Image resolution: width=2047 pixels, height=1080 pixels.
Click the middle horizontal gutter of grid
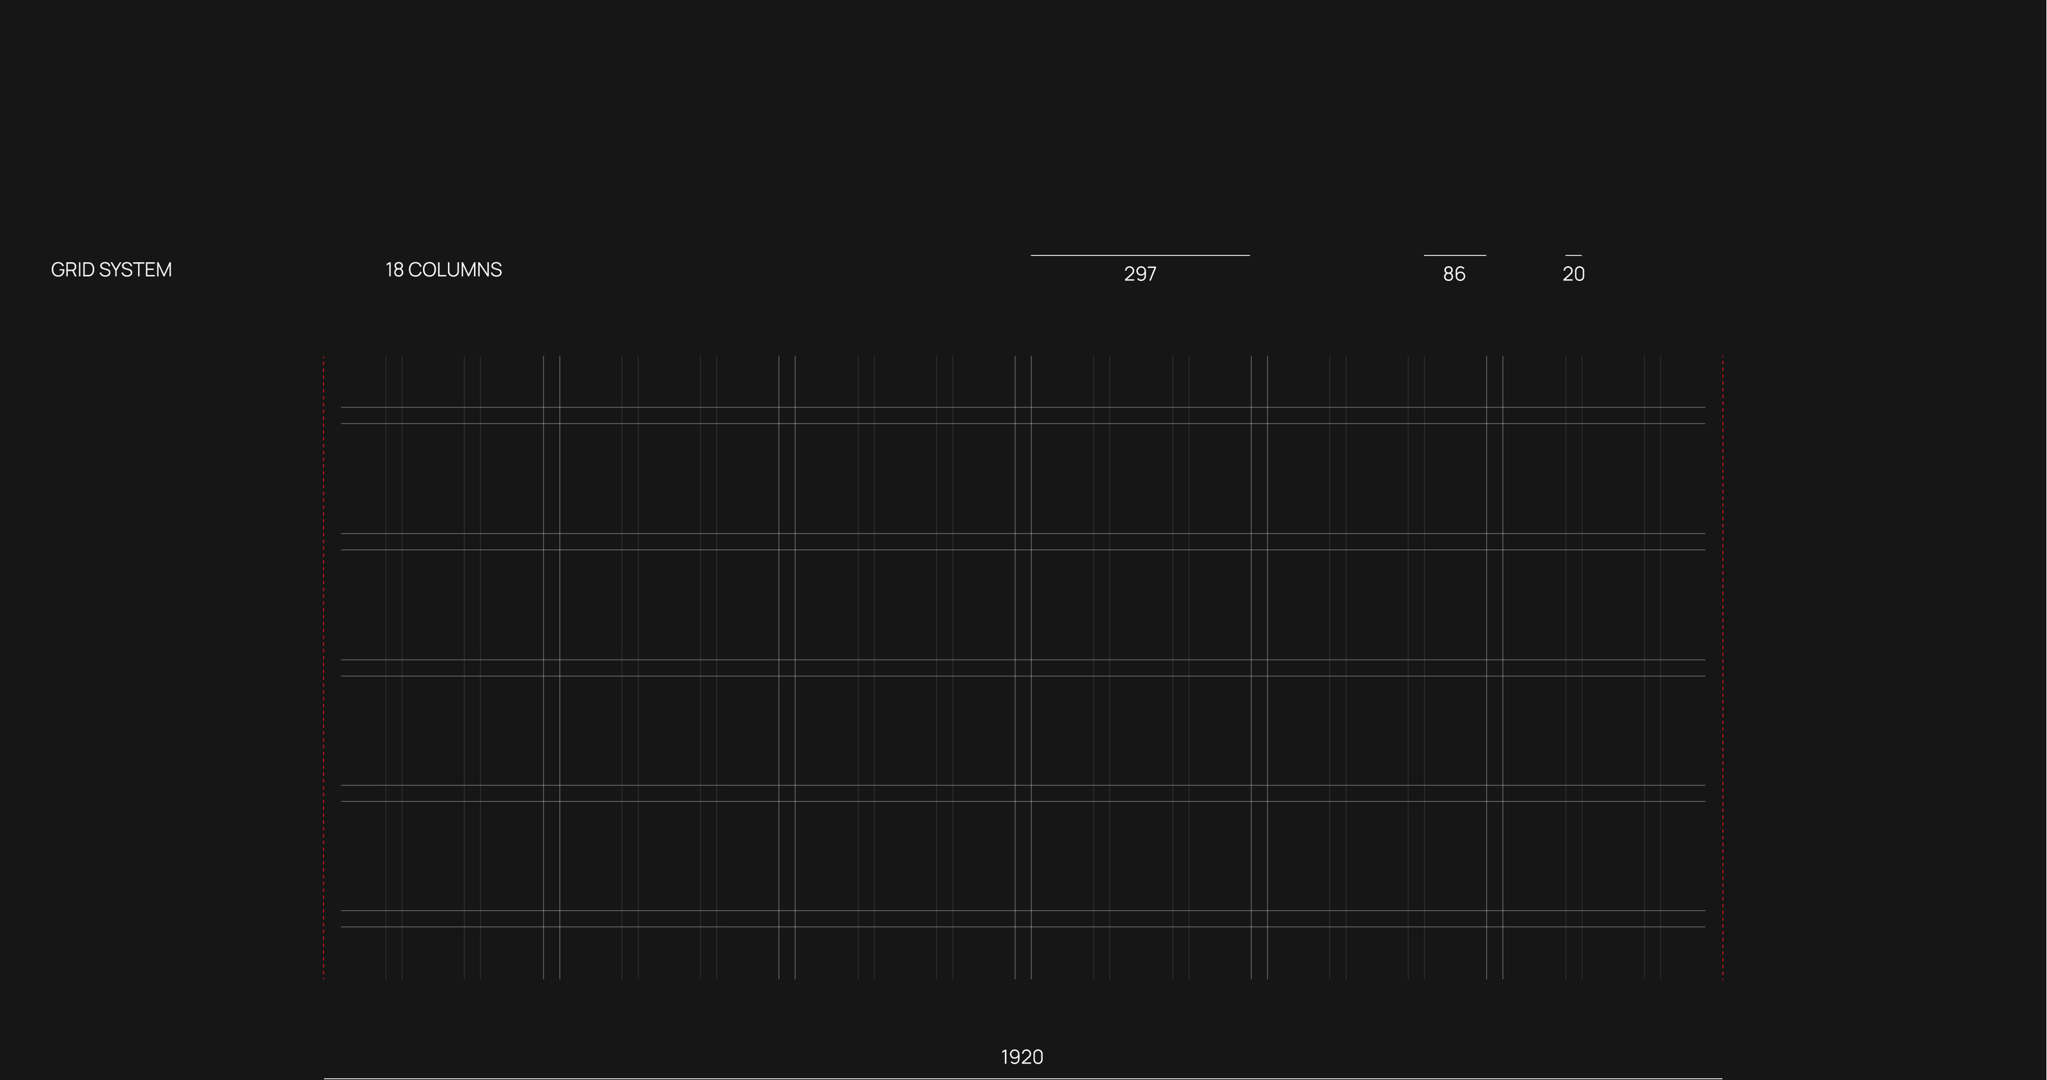1022,667
